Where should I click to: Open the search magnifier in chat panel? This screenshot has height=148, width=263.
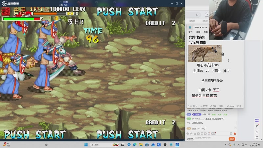pyautogui.click(x=197, y=15)
